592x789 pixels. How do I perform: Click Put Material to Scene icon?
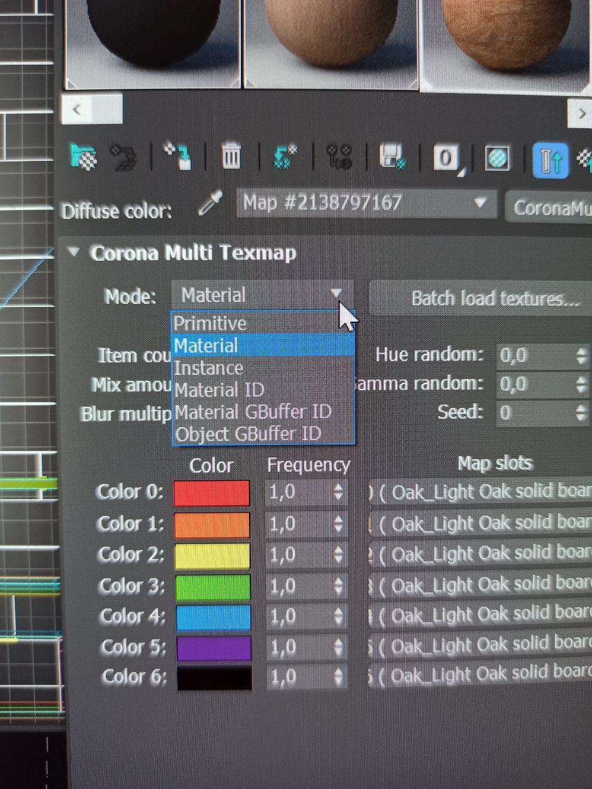pyautogui.click(x=123, y=157)
